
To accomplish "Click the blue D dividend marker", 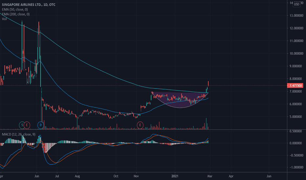I will tap(41, 125).
